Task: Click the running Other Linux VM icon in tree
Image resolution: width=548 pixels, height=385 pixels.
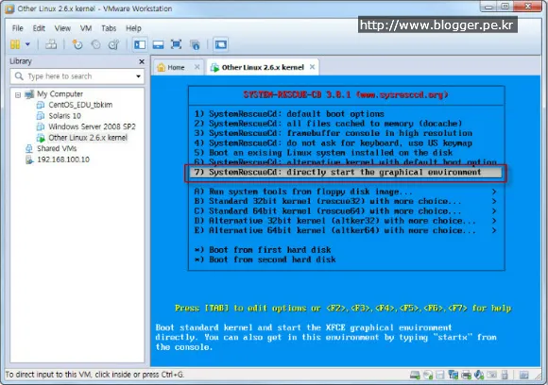Action: point(41,138)
